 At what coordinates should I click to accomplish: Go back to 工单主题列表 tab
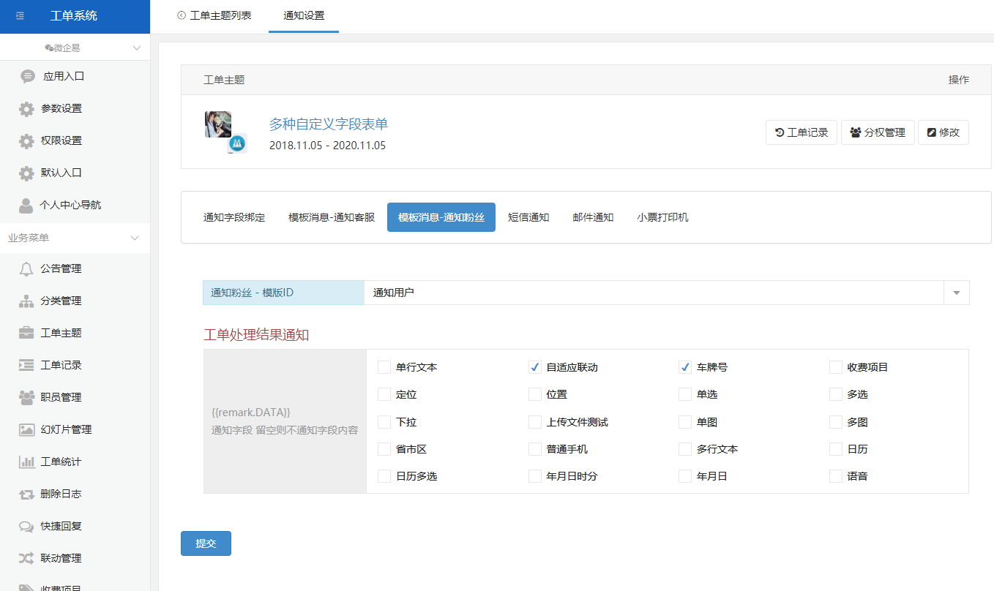[214, 15]
